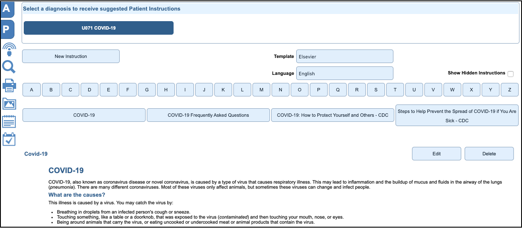Image resolution: width=522 pixels, height=228 pixels.
Task: Open Steps to Help Prevent the Spread instruction
Action: pos(457,115)
